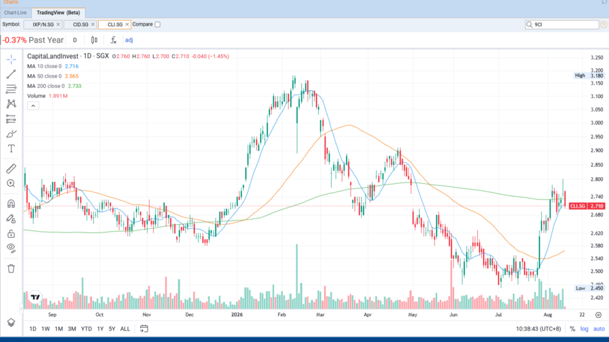Image resolution: width=609 pixels, height=342 pixels.
Task: Click the Volume indicator legend
Action: coord(47,96)
